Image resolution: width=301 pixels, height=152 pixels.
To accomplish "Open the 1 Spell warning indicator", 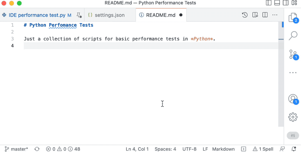I will [x=263, y=149].
